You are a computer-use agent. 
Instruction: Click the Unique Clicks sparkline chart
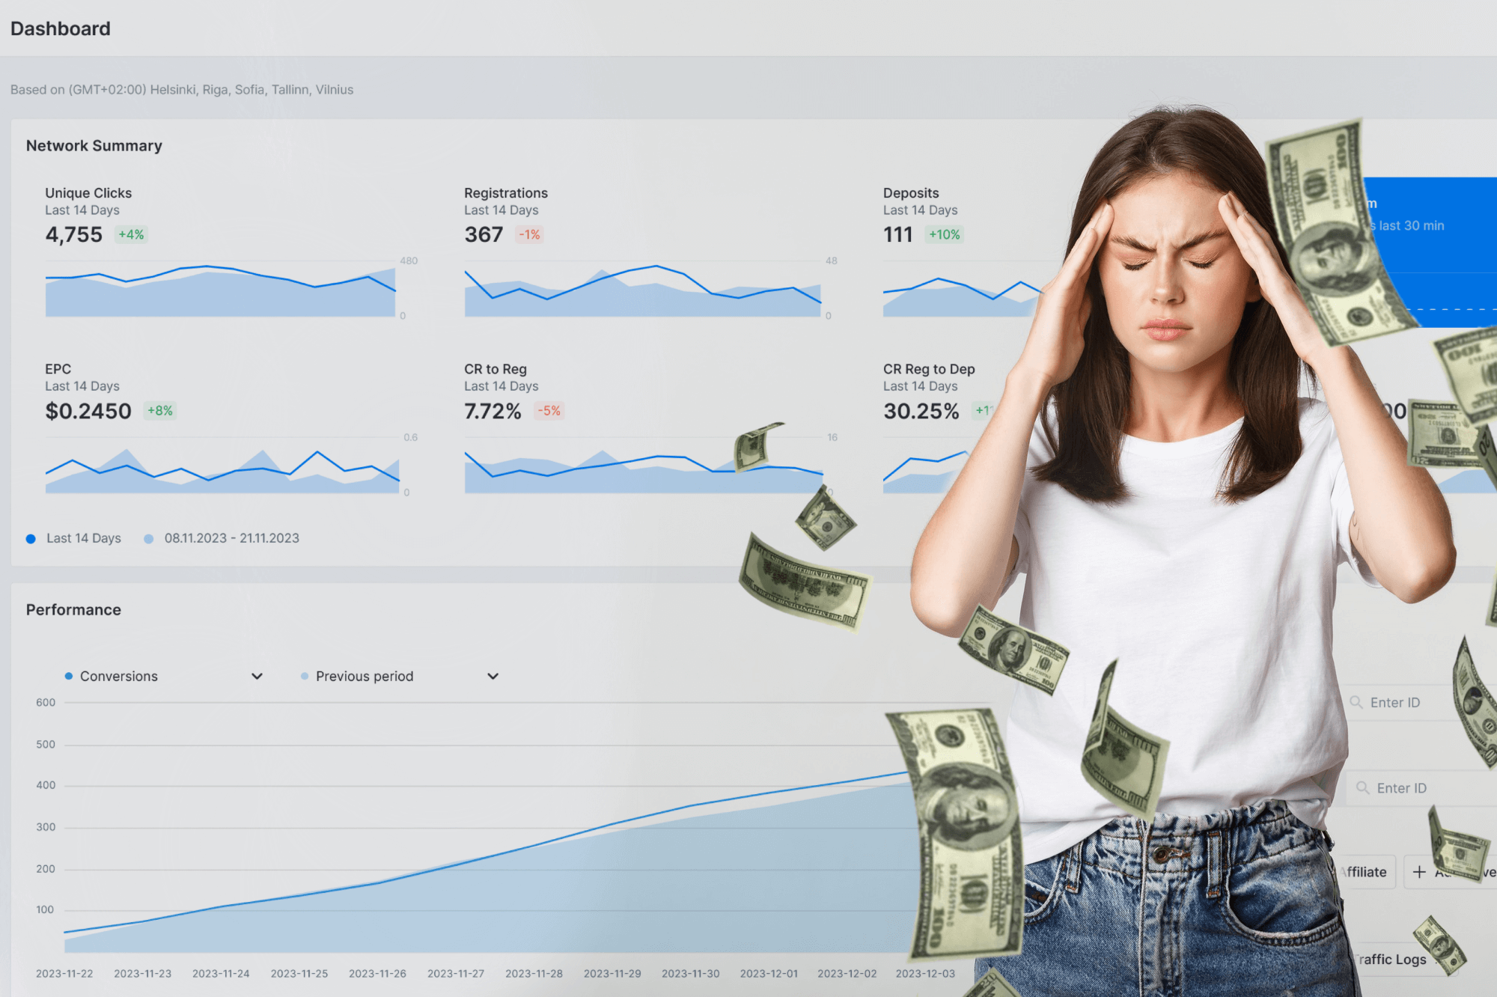point(220,289)
